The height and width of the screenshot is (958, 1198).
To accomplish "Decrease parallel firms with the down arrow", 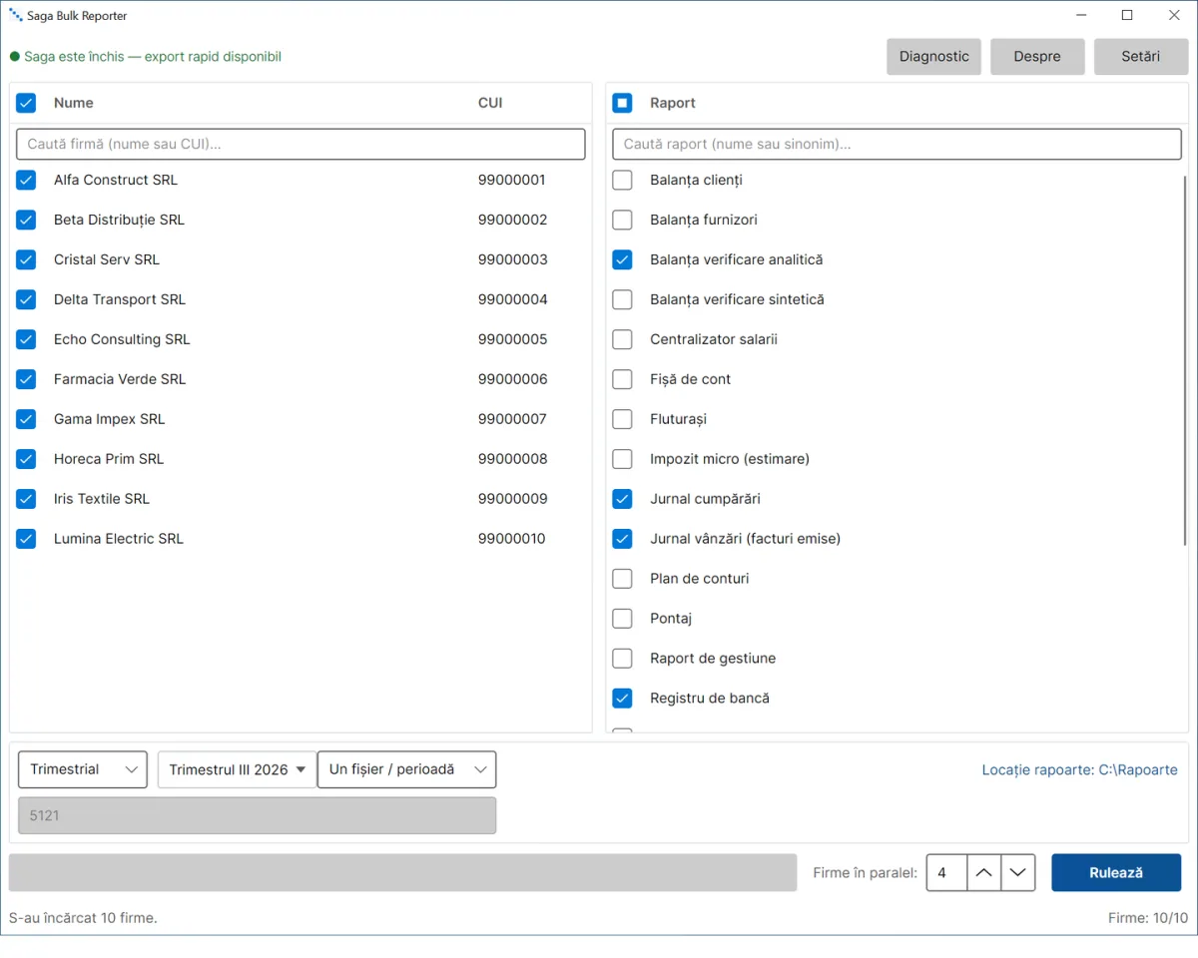I will [x=1017, y=872].
